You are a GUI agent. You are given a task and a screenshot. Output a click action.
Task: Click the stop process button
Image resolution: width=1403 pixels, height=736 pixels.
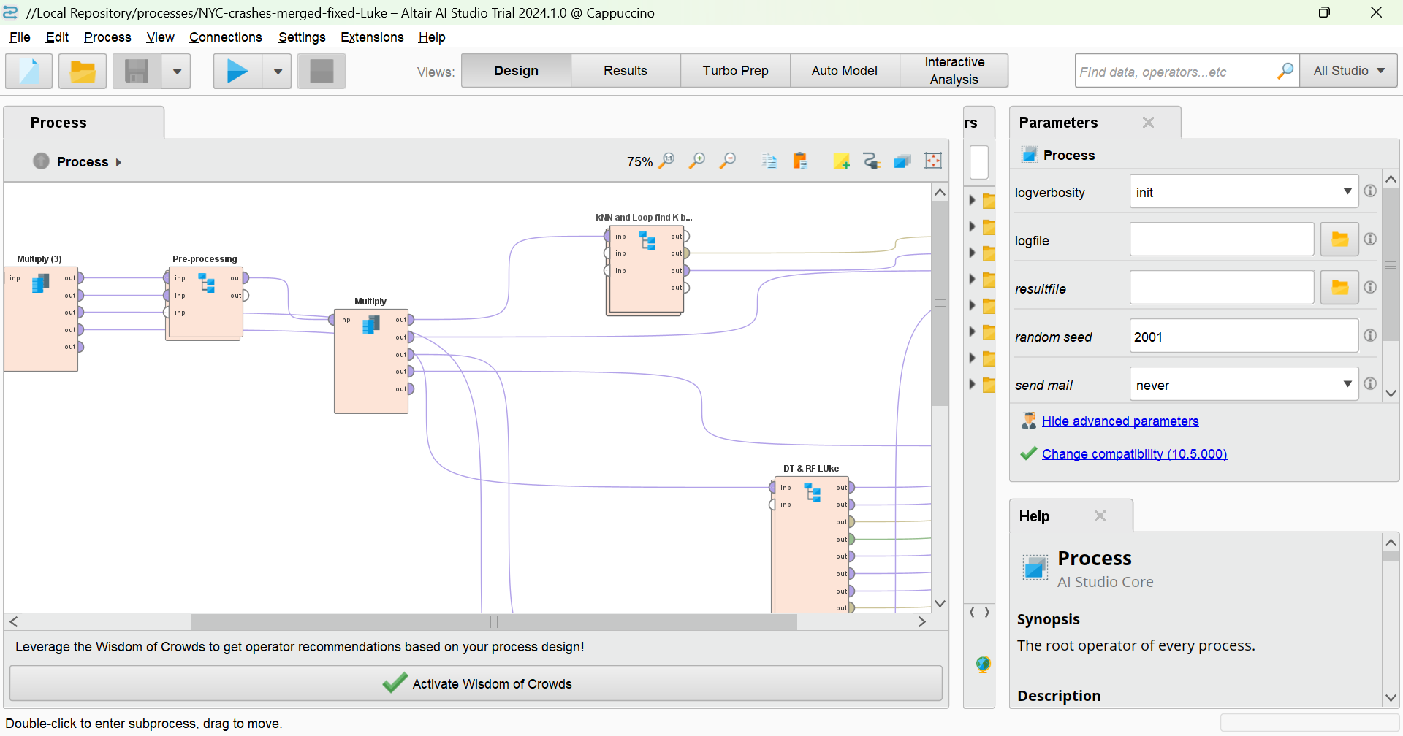click(322, 72)
